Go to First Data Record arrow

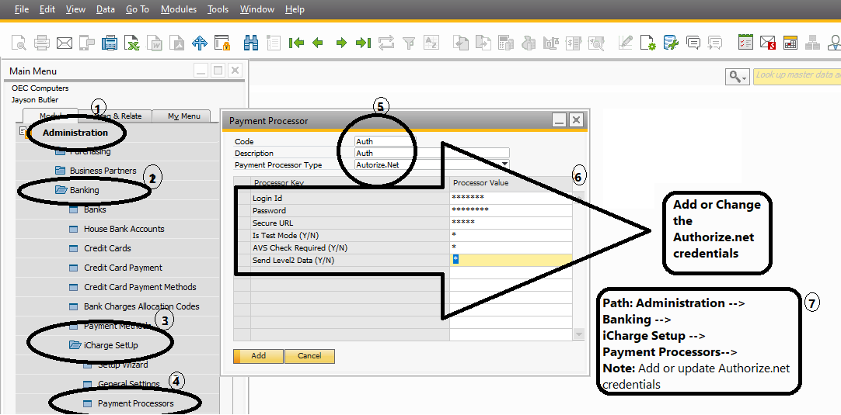coord(296,43)
